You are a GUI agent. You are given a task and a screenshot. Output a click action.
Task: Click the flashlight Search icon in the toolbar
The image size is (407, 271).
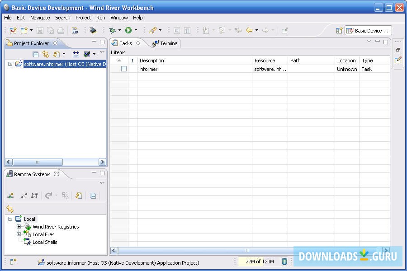[x=153, y=30]
